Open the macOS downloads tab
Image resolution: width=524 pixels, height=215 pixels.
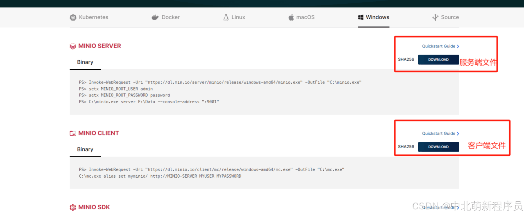(305, 17)
